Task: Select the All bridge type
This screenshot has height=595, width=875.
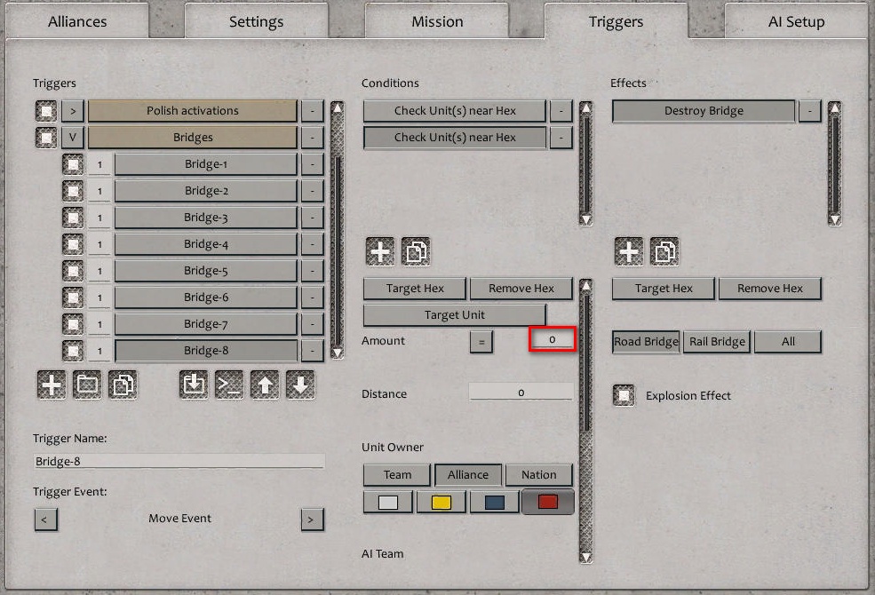Action: [788, 342]
